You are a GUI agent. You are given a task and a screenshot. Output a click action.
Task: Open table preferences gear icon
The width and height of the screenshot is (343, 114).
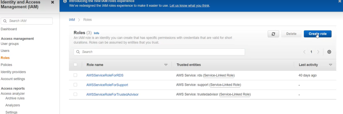point(329,52)
